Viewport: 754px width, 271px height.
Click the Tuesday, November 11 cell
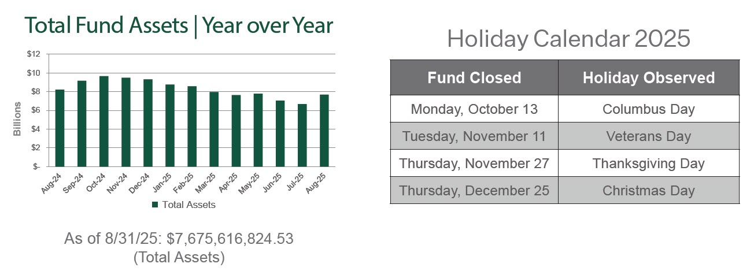click(x=474, y=136)
